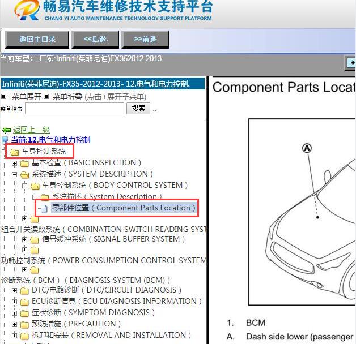Open 基本检查 (BASIC INSPECTION) item
Screen dimensions: 356x344
point(86,162)
